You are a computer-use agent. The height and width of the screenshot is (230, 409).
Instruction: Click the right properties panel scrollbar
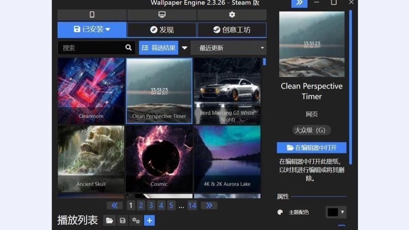(350, 87)
